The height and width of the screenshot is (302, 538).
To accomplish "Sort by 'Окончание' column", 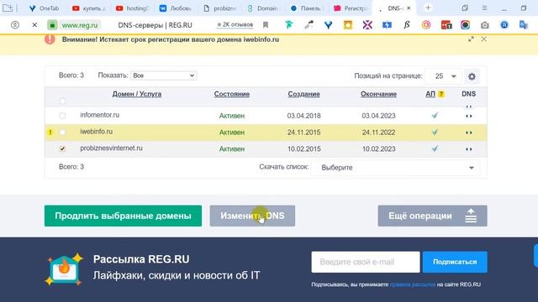I will [x=378, y=94].
